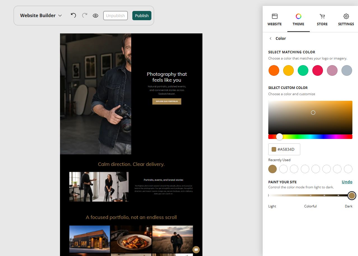Image resolution: width=358 pixels, height=256 pixels.
Task: Select the hero heading 'Photography that feels like you'
Action: 167,77
